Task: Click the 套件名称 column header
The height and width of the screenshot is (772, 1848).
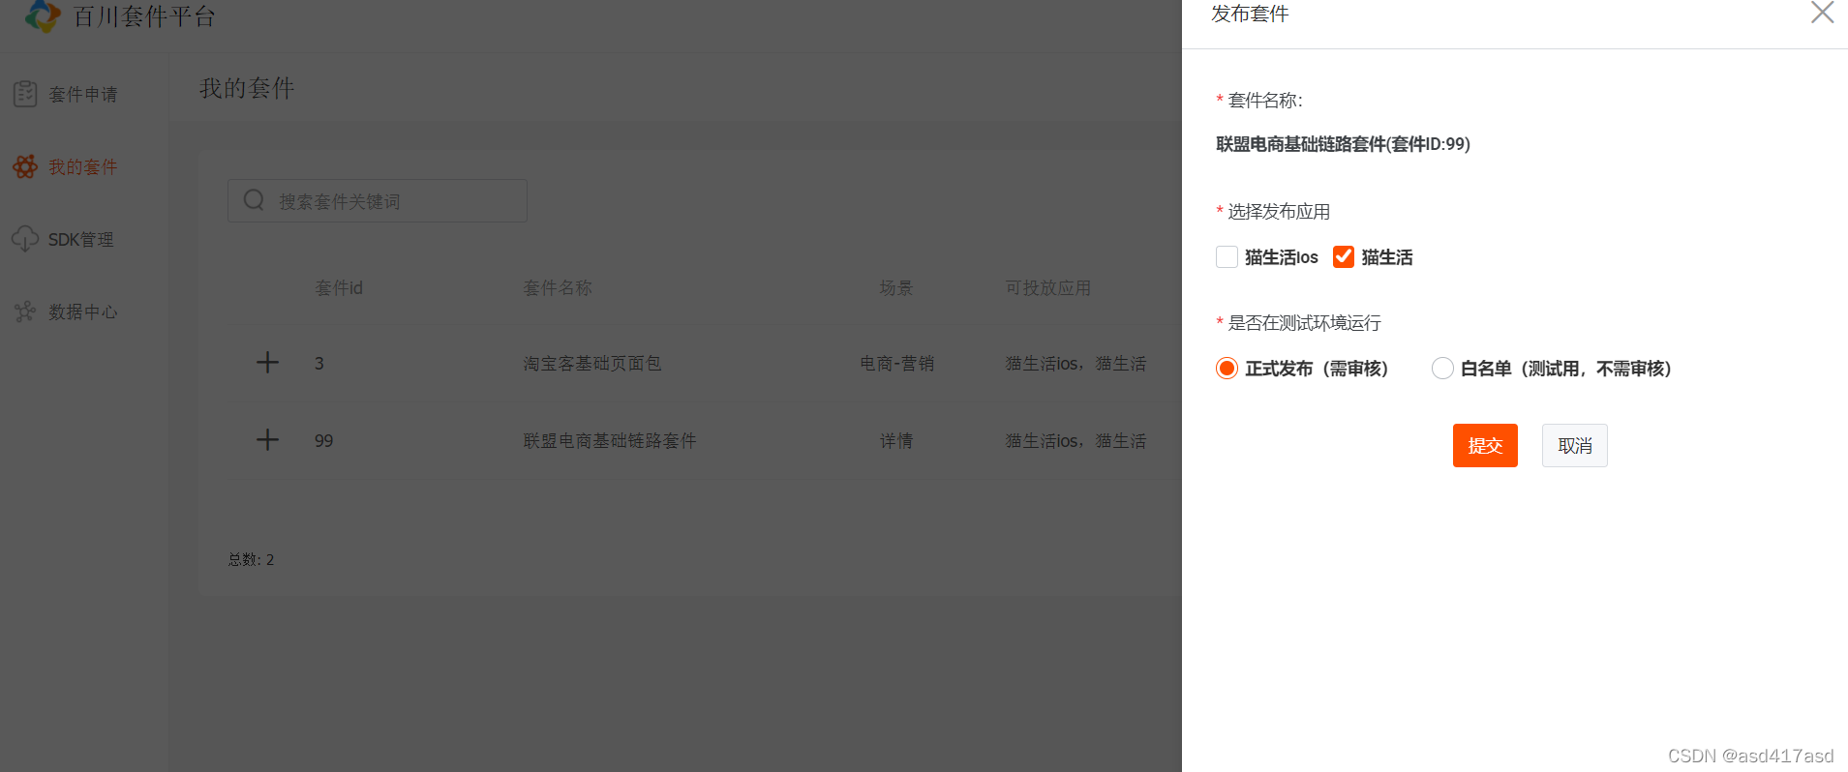Action: click(x=558, y=287)
